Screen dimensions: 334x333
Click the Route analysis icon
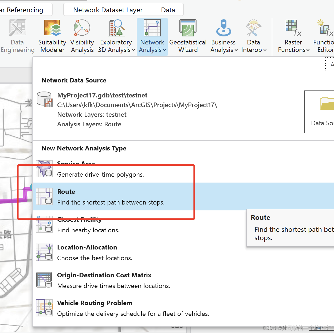click(x=44, y=196)
